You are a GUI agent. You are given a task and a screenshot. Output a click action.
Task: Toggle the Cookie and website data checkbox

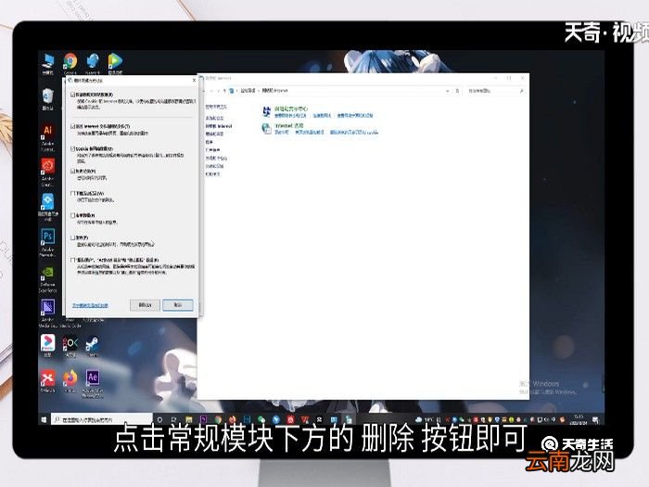pos(73,148)
